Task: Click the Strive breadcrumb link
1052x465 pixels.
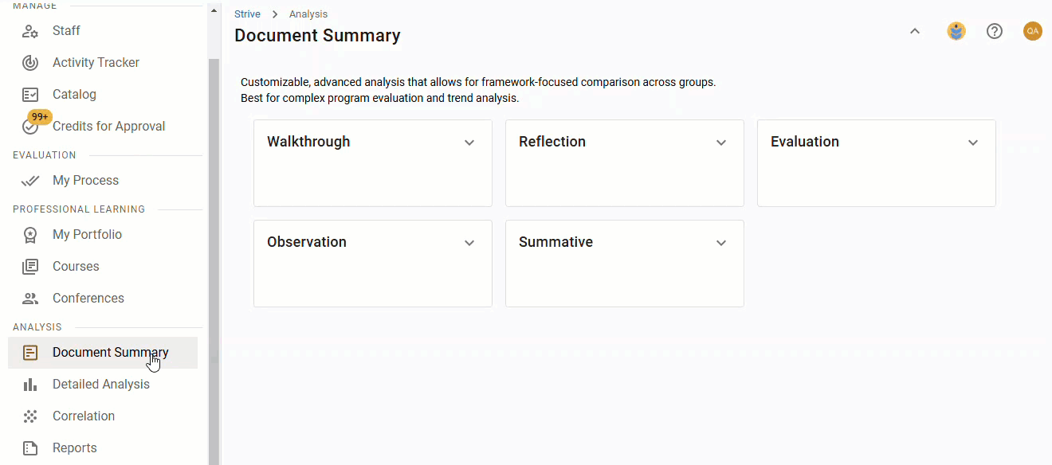Action: pos(247,14)
